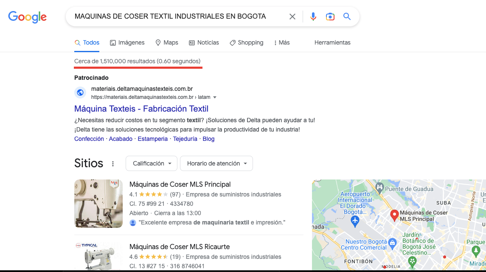Screen dimensions: 486x272
Task: Click the MLS Principal sewing machine thumbnail
Action: [x=98, y=204]
